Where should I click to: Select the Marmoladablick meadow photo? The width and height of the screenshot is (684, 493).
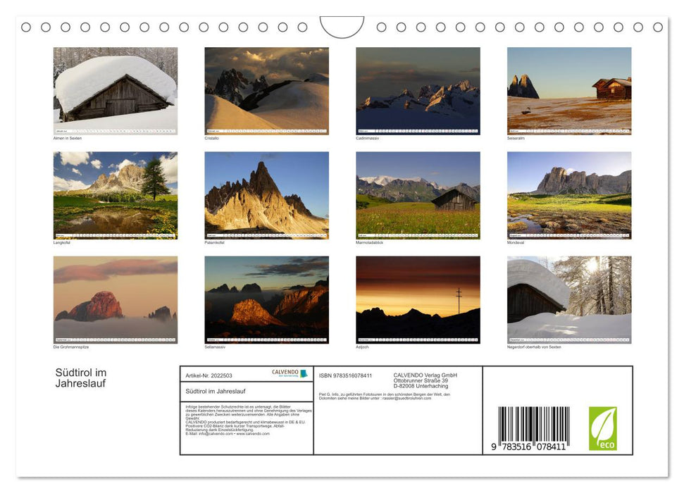click(418, 195)
